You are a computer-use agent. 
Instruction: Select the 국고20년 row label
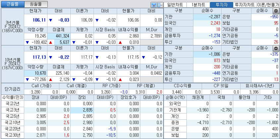(13, 129)
